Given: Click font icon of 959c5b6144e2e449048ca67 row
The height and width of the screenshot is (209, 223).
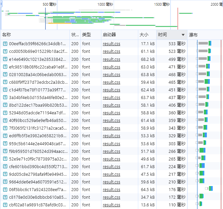Looking at the screenshot, I should [x=5, y=144].
